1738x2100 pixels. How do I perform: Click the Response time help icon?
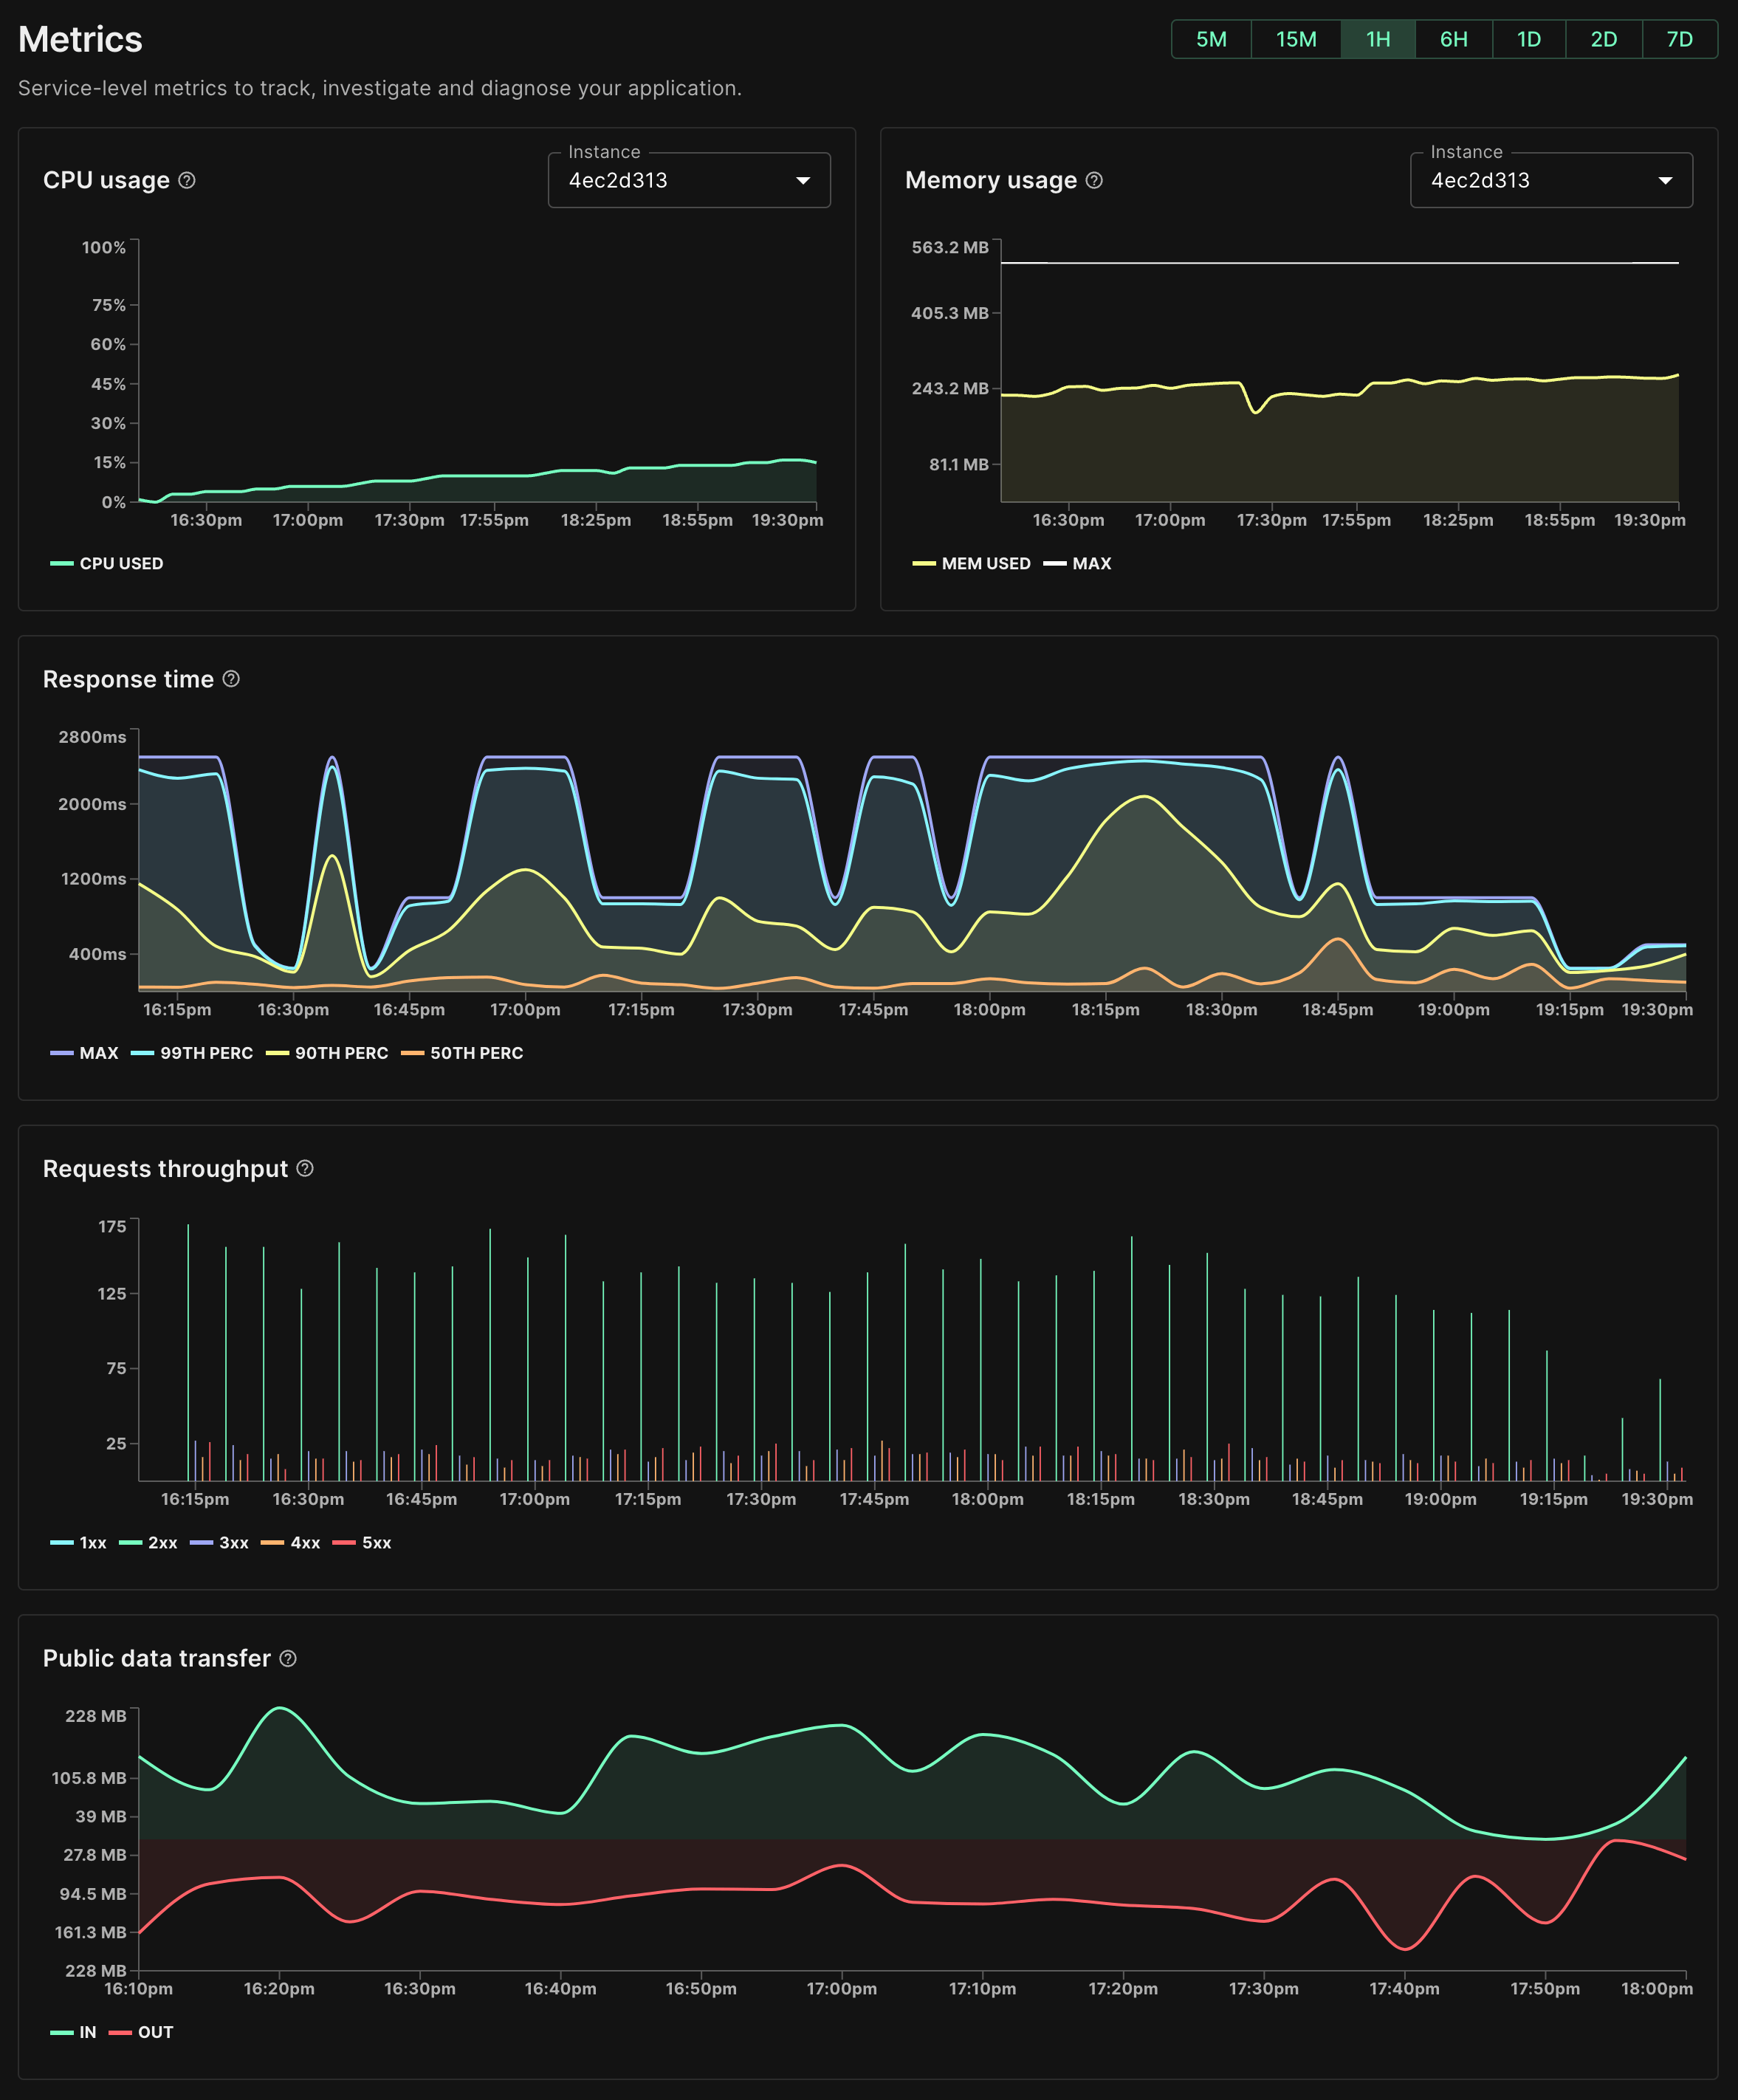(x=231, y=679)
